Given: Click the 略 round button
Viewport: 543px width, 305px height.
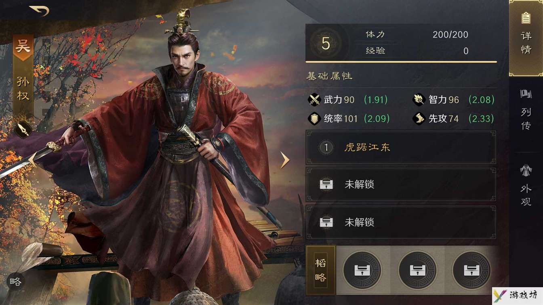Looking at the screenshot, I should click(x=16, y=282).
